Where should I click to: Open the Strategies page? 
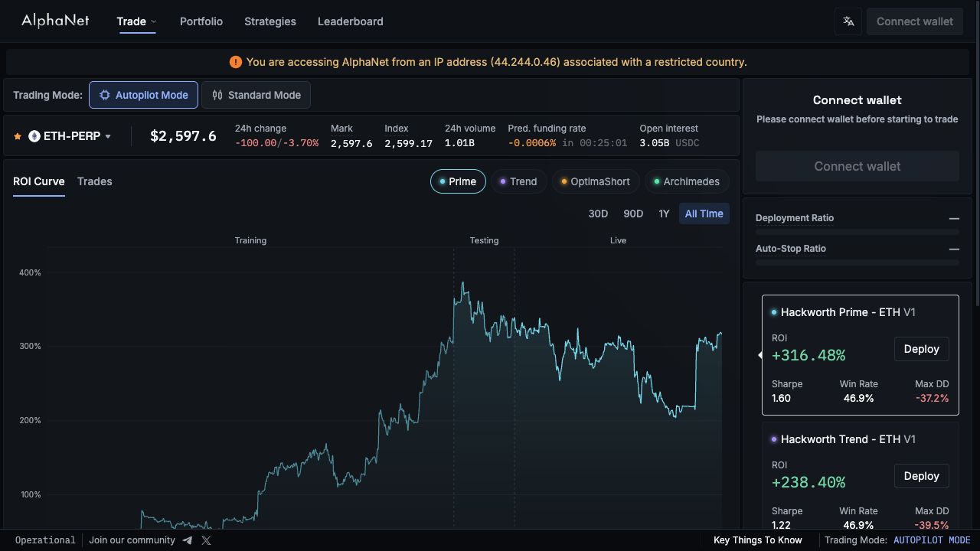pyautogui.click(x=270, y=21)
